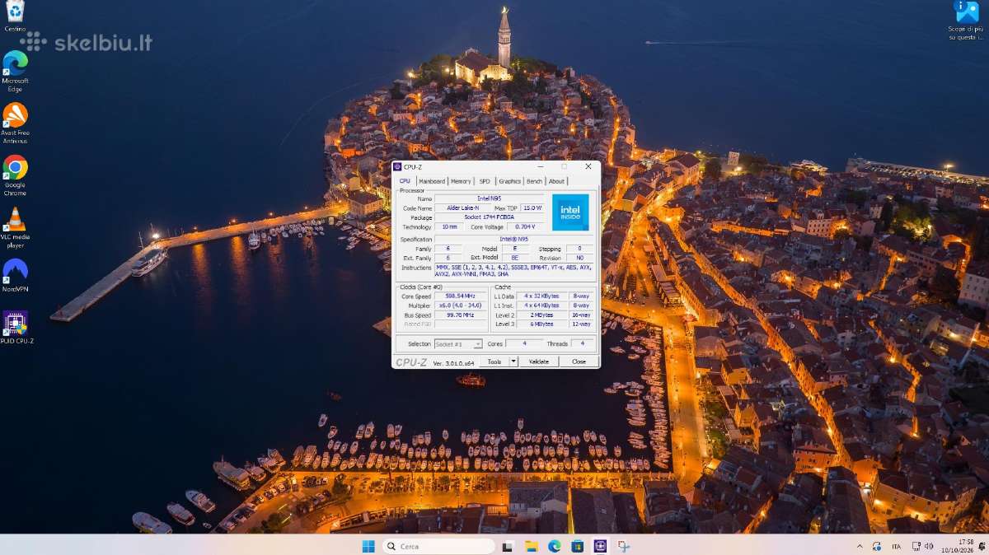Open the SPD tab
989x555 pixels.
tap(485, 181)
